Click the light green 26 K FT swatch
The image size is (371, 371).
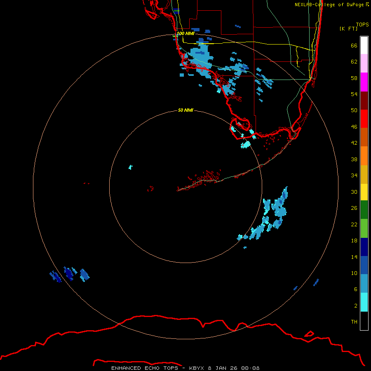coord(364,228)
